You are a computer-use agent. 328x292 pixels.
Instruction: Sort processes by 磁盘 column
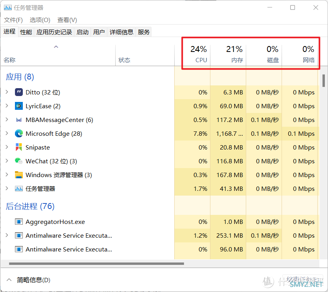click(x=264, y=55)
